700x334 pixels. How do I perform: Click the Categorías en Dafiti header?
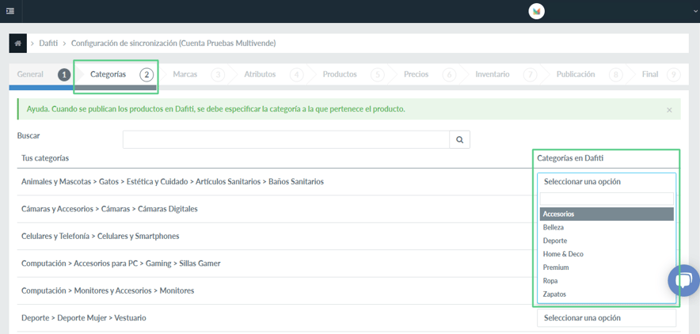tap(571, 158)
